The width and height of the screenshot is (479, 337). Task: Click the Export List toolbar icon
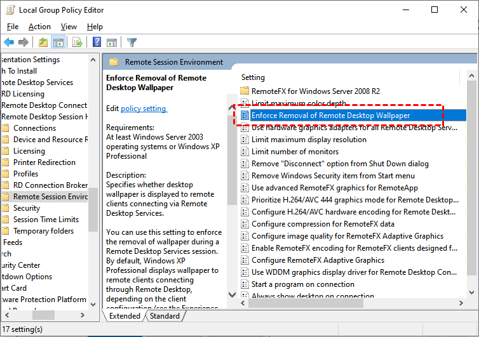point(78,43)
